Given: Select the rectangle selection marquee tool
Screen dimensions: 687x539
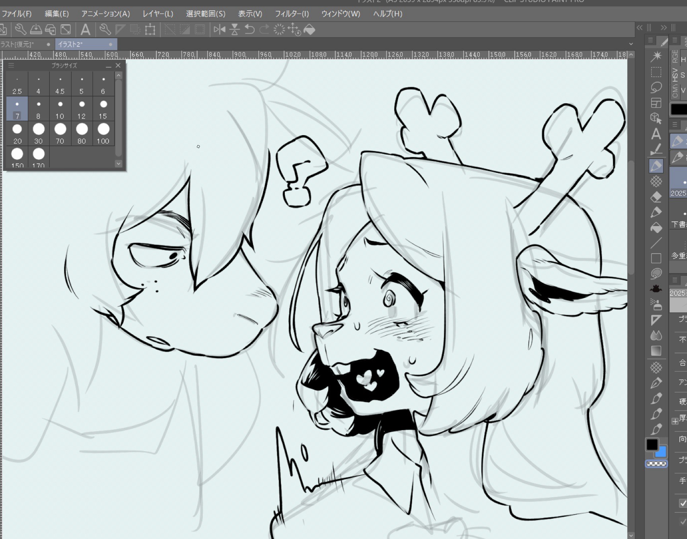Looking at the screenshot, I should [656, 72].
